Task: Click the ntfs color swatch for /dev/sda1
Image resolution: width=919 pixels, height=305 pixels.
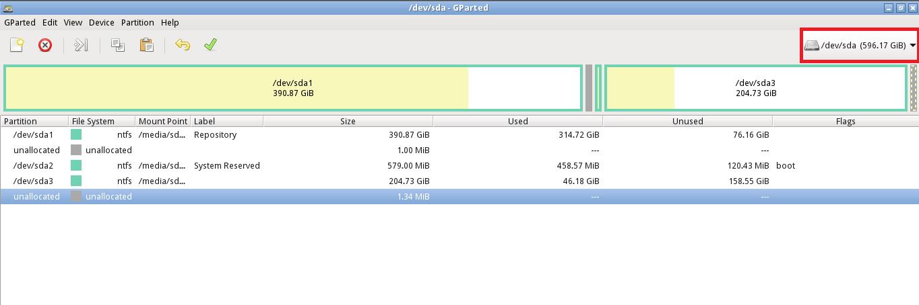Action: (x=76, y=134)
